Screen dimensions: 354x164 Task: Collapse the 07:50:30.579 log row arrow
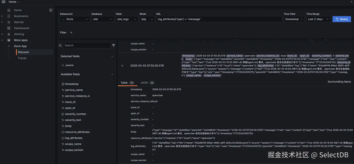tap(122, 66)
